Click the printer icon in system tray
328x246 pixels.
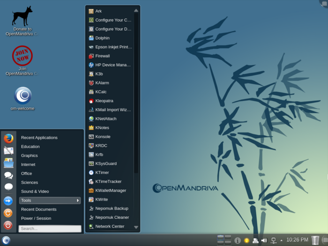point(255,240)
